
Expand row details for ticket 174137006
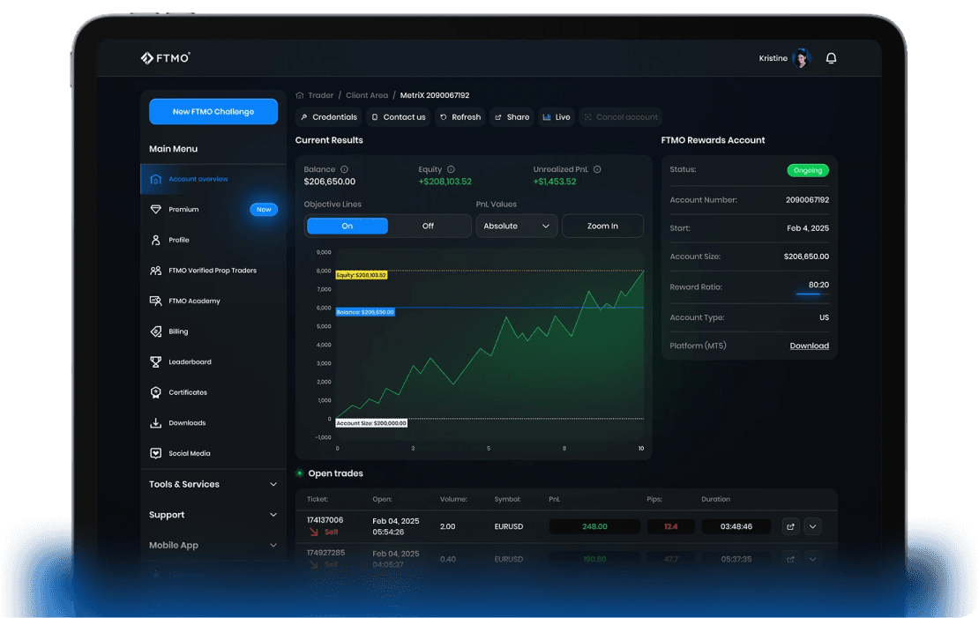coord(812,527)
